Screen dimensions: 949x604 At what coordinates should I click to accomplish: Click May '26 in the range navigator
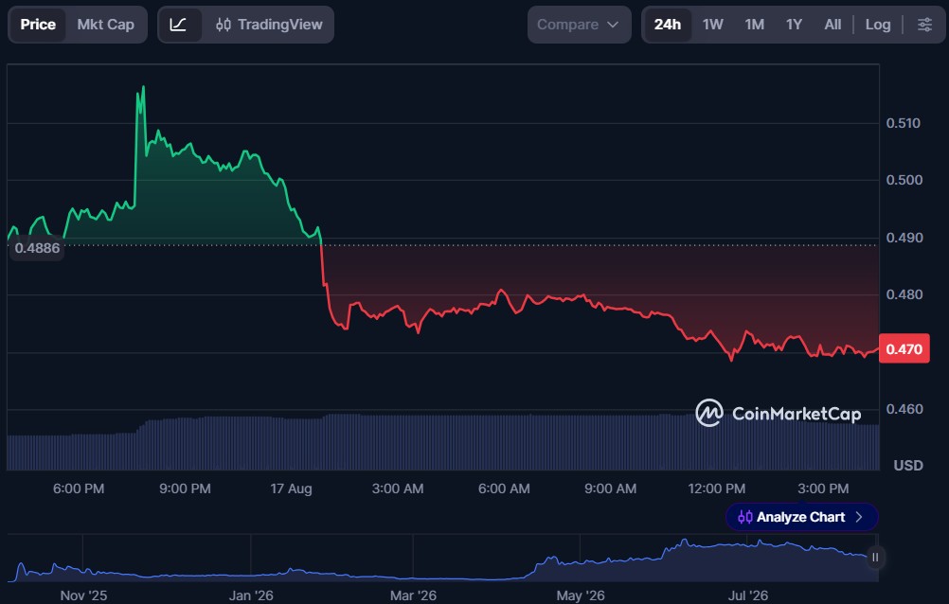click(x=581, y=595)
